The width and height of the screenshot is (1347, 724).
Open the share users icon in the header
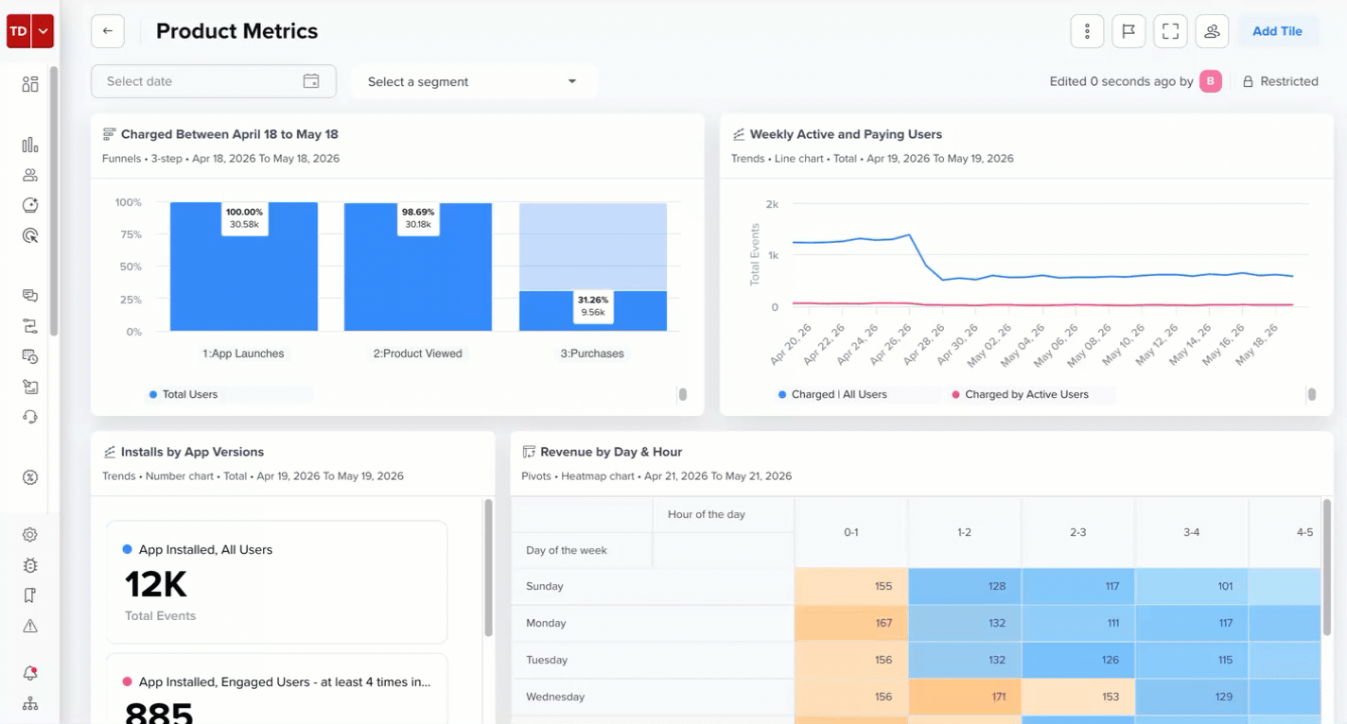[1212, 31]
